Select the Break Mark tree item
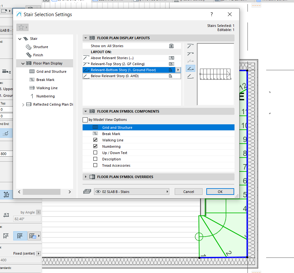294x273 pixels. coord(45,80)
